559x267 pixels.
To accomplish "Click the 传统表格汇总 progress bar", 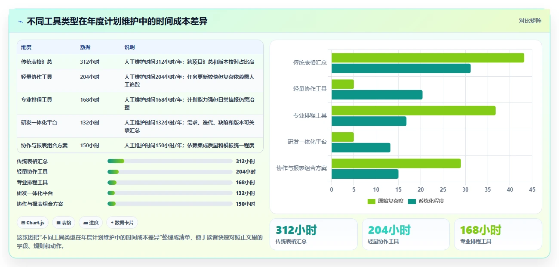I will click(170, 161).
